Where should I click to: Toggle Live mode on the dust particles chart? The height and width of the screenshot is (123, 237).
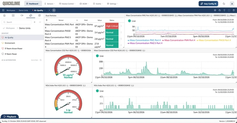click(129, 21)
